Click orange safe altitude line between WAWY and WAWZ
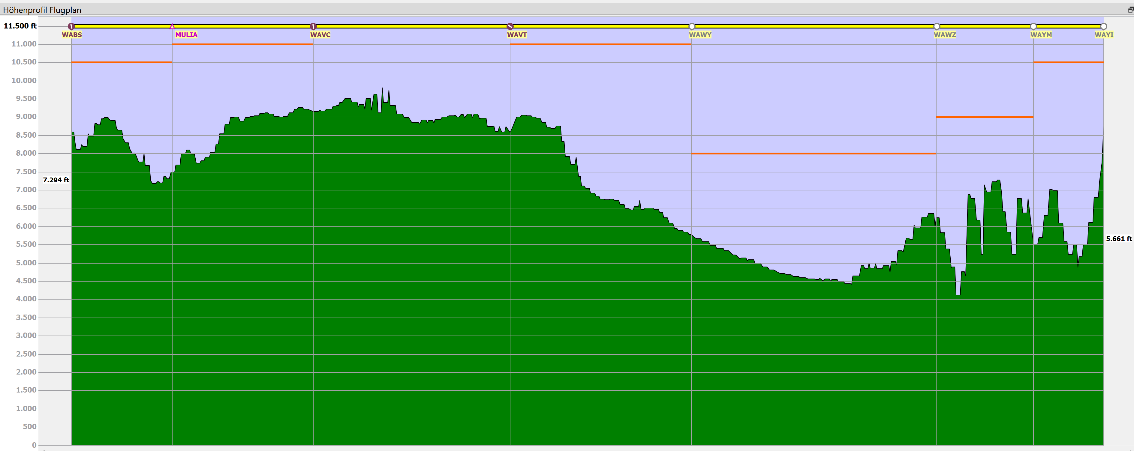Image resolution: width=1134 pixels, height=451 pixels. coord(814,154)
